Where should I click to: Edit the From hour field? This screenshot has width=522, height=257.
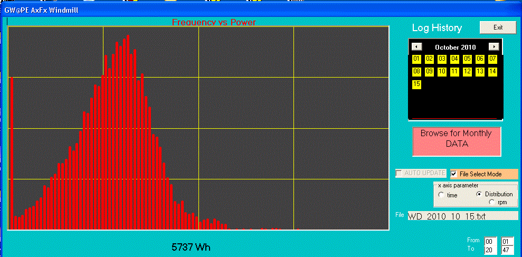point(491,241)
